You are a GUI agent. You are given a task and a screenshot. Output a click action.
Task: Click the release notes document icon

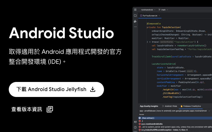[x=50, y=109]
